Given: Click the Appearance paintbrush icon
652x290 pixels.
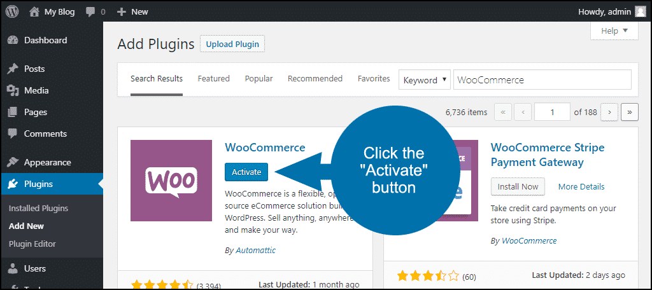Looking at the screenshot, I should point(13,162).
